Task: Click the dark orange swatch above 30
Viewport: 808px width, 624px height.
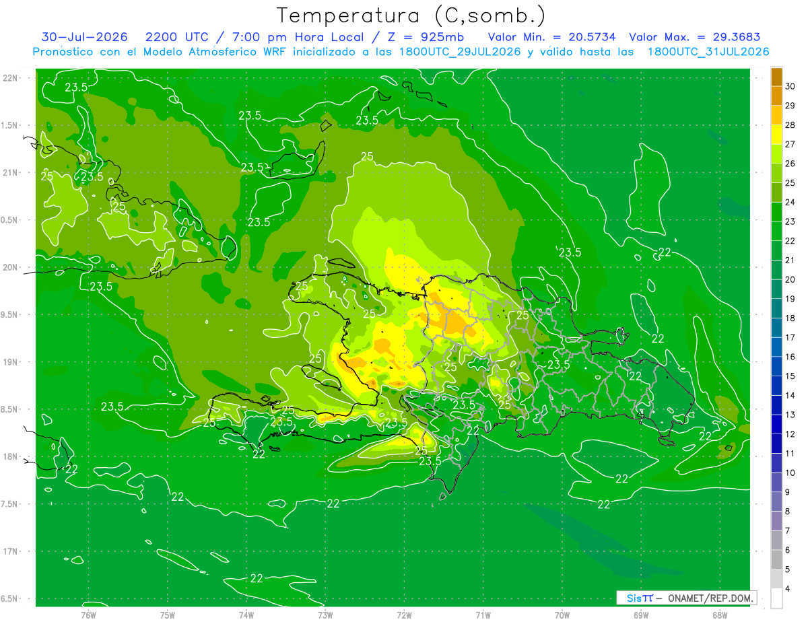Action: tap(776, 77)
